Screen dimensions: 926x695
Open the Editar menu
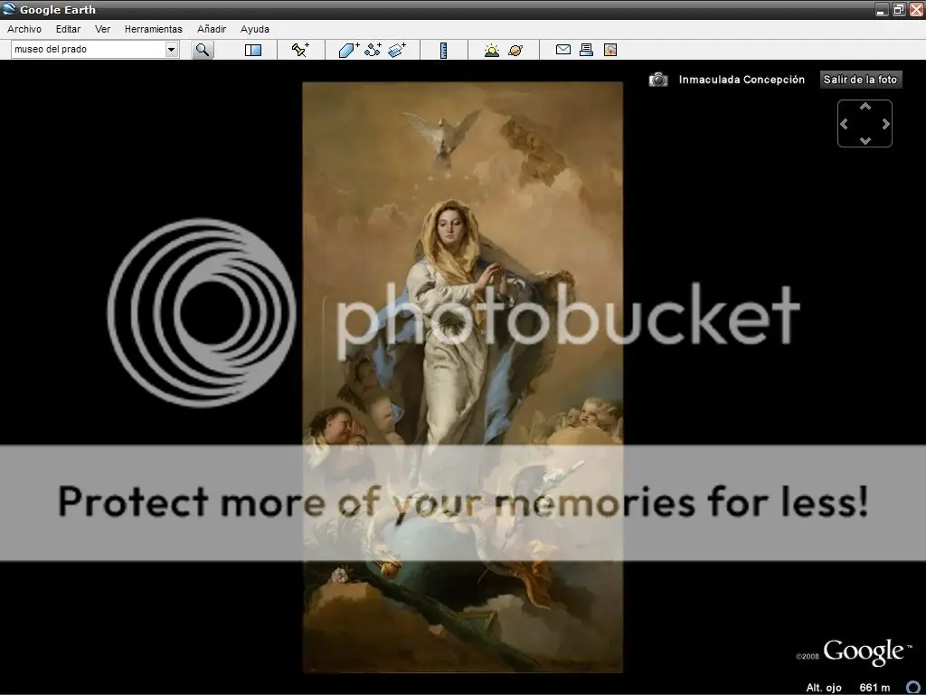click(68, 29)
